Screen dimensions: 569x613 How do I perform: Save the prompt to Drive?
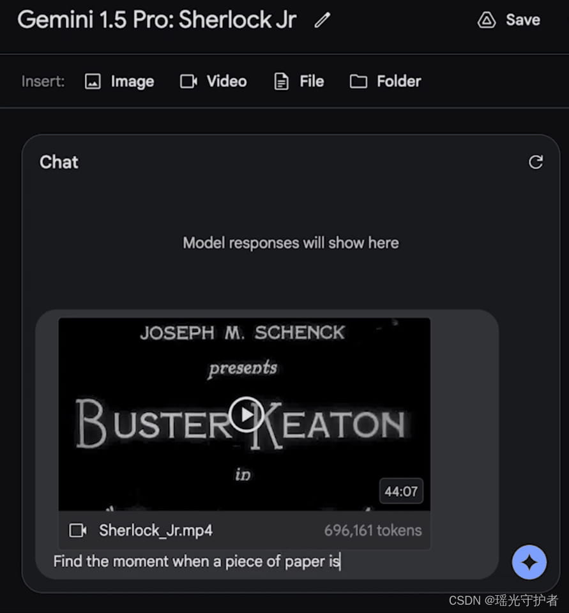[x=509, y=20]
